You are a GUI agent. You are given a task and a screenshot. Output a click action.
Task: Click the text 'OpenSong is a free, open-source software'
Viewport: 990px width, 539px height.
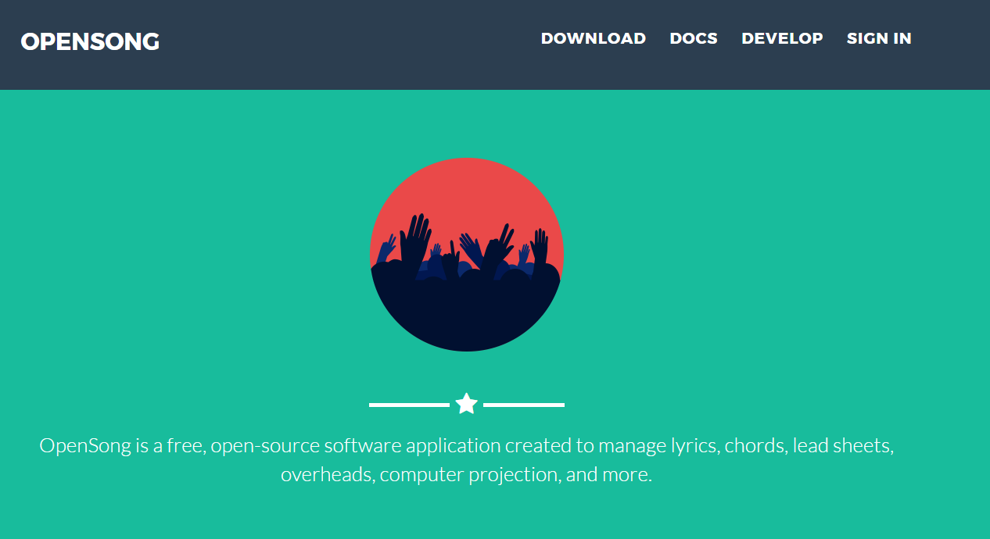[x=221, y=446]
